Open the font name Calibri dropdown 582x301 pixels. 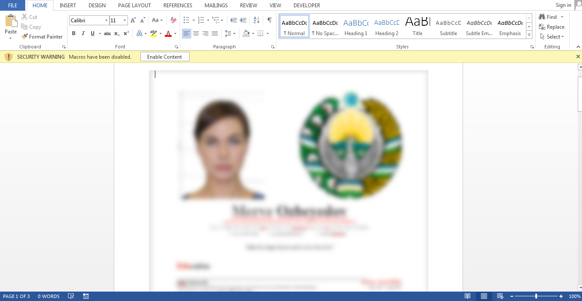point(106,21)
